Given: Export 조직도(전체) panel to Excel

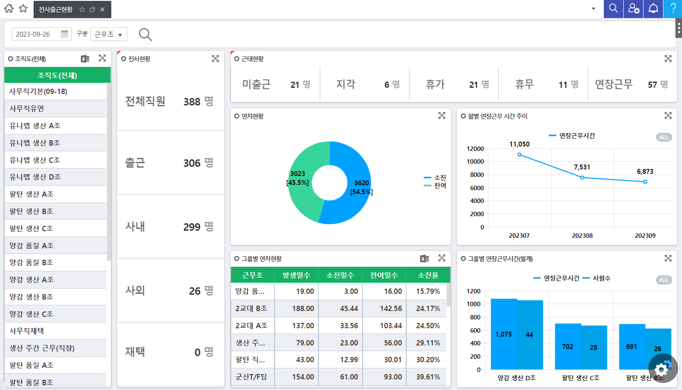Looking at the screenshot, I should coord(85,59).
